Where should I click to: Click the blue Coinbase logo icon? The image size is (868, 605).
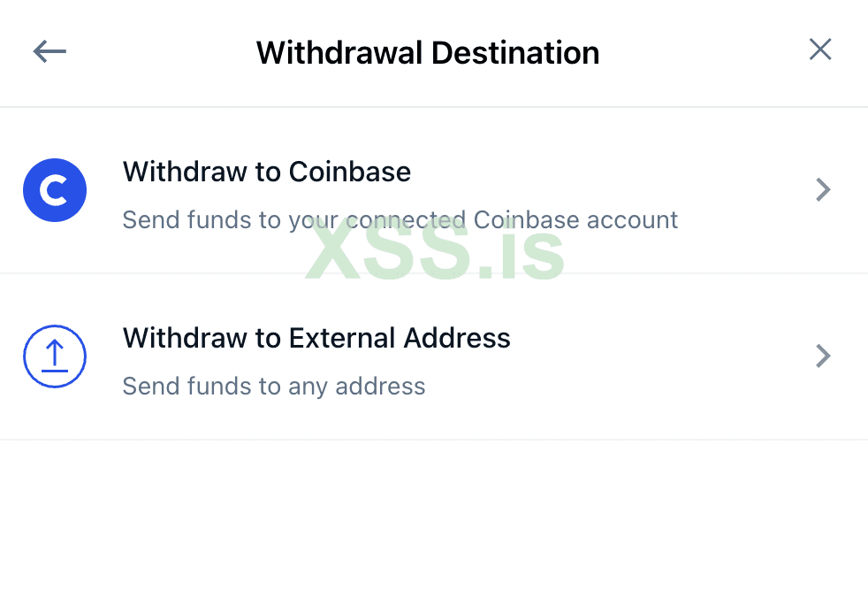(55, 189)
